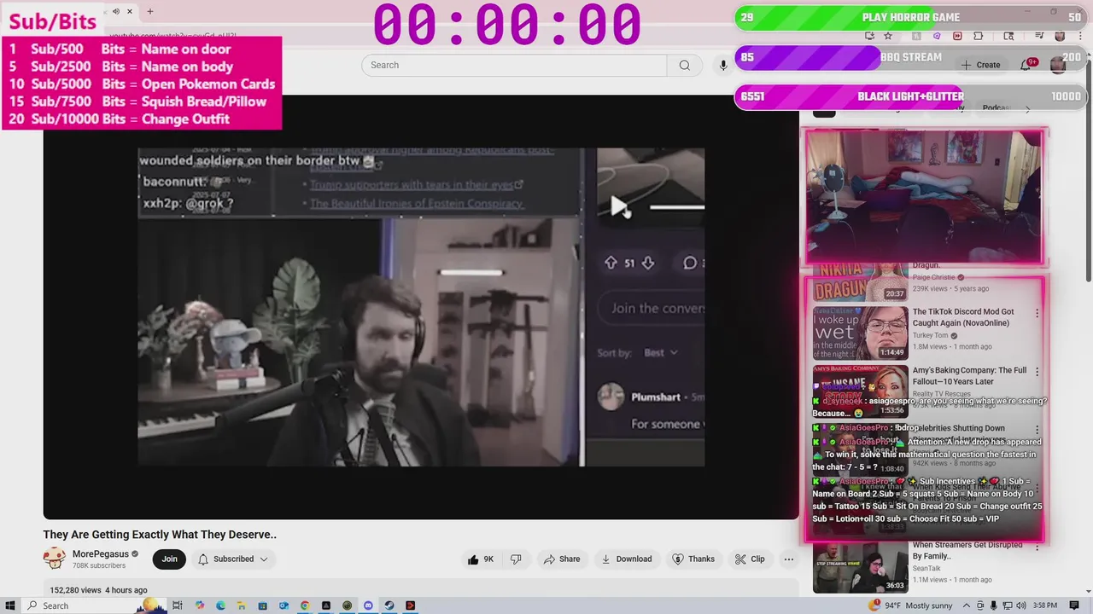Click the YouTube search input field
The height and width of the screenshot is (614, 1093).
[514, 65]
